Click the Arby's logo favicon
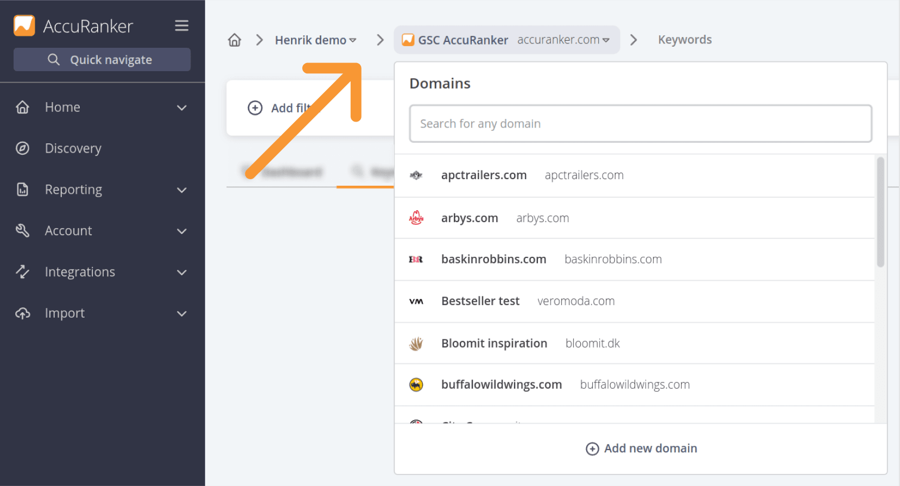Viewport: 900px width, 486px height. coord(416,218)
